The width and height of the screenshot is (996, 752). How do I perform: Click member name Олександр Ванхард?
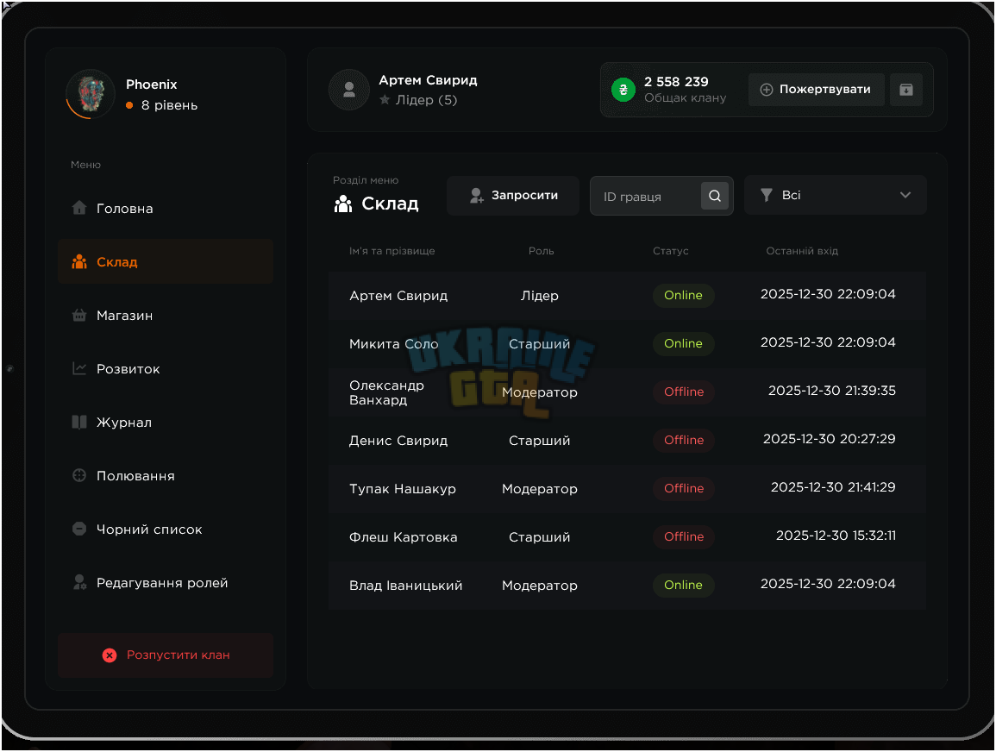pyautogui.click(x=387, y=392)
